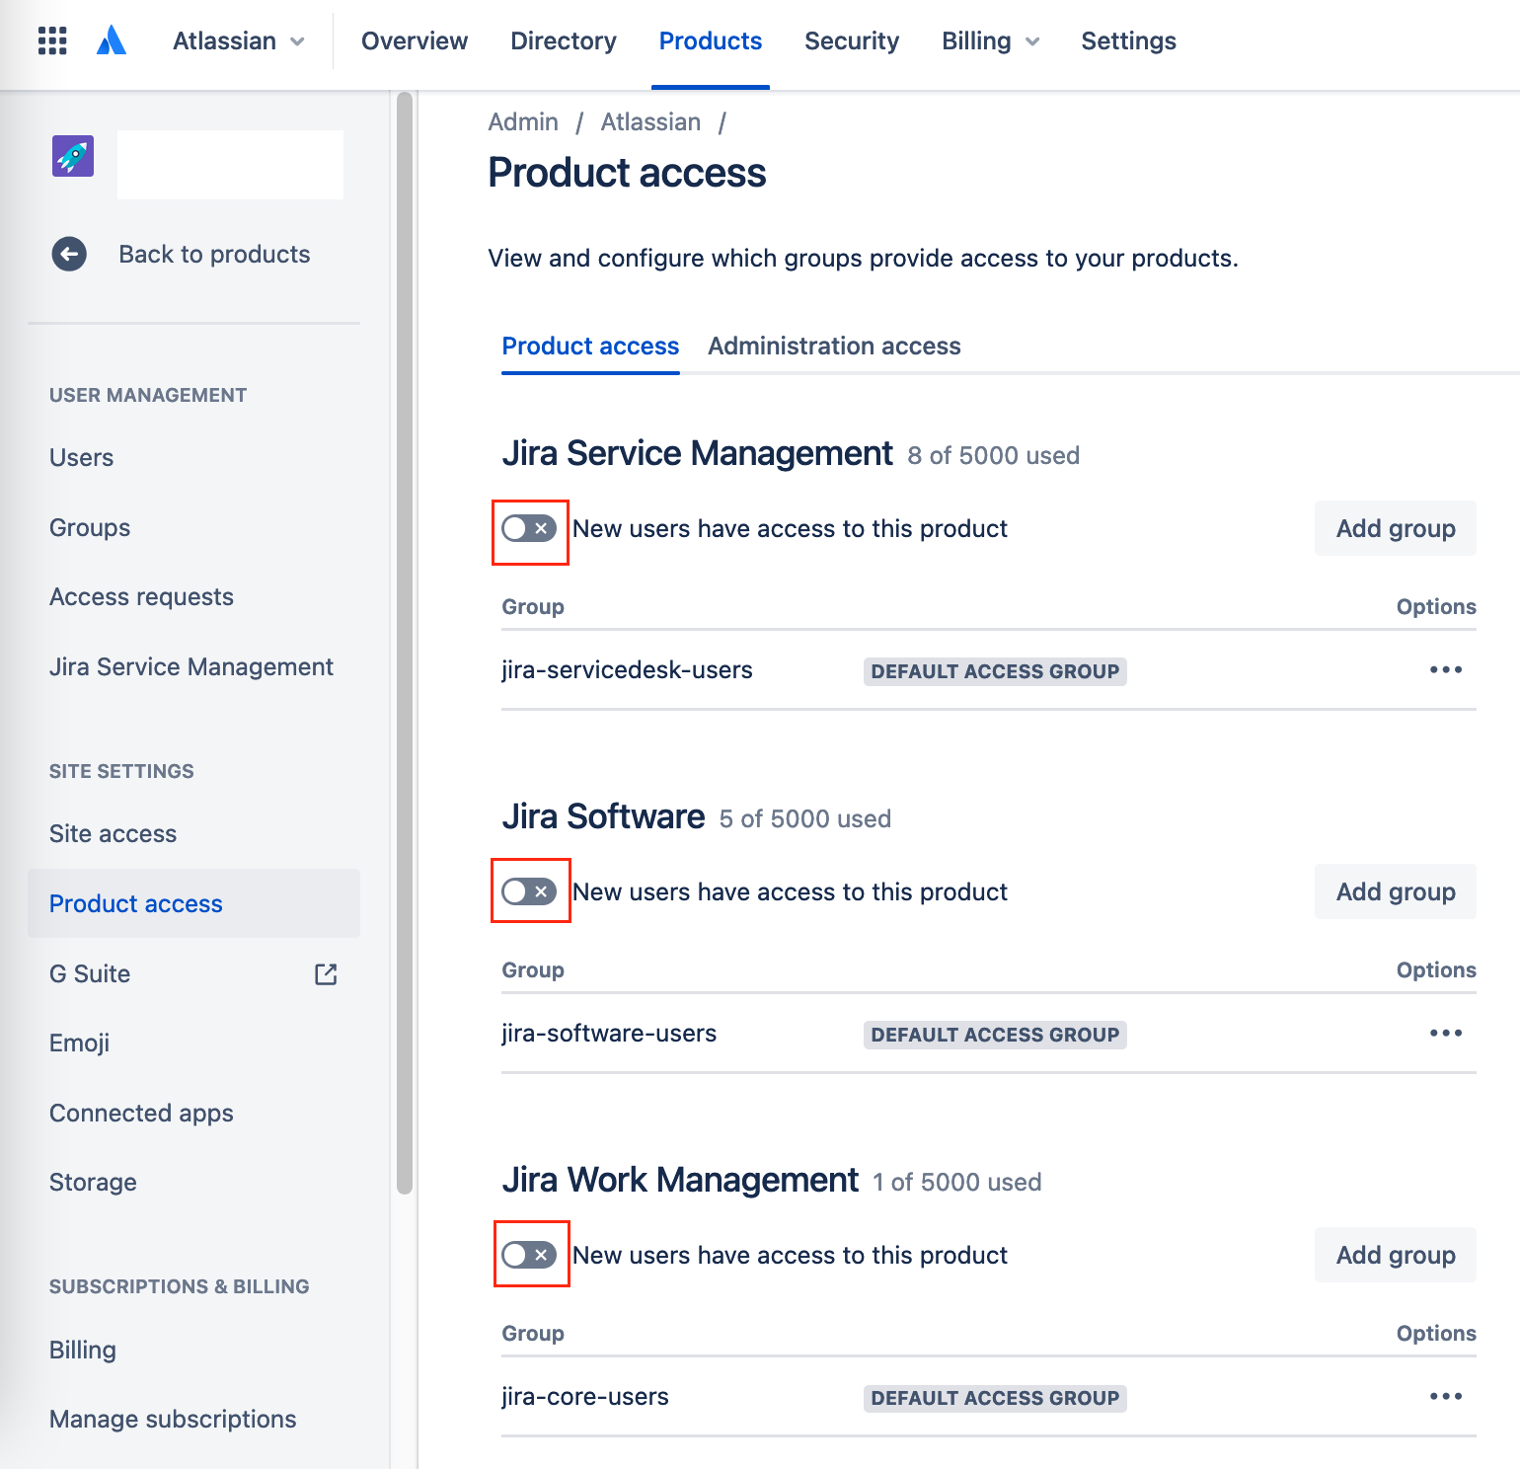Open the Directory tab

[564, 40]
